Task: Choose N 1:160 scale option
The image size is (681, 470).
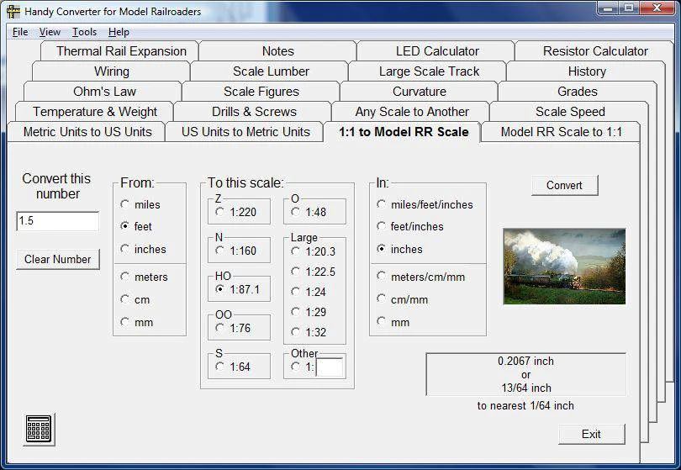Action: pos(220,250)
